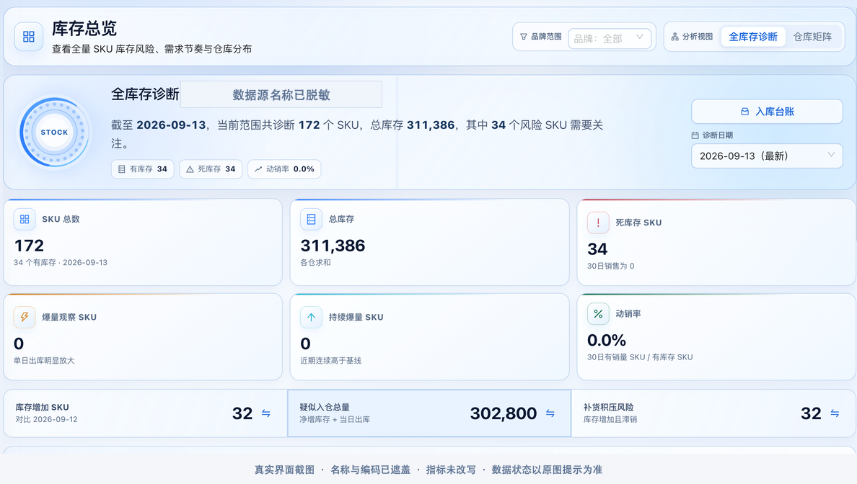Screen dimensions: 857x484
Task: Click the 有库存 34 tag
Action: 143,169
